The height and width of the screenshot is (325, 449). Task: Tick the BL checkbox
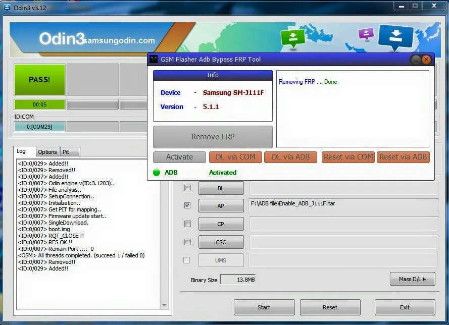point(187,188)
